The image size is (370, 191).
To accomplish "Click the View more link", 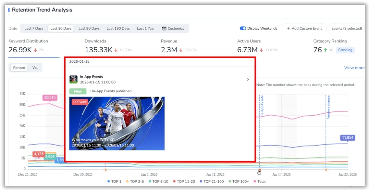I will tap(354, 68).
